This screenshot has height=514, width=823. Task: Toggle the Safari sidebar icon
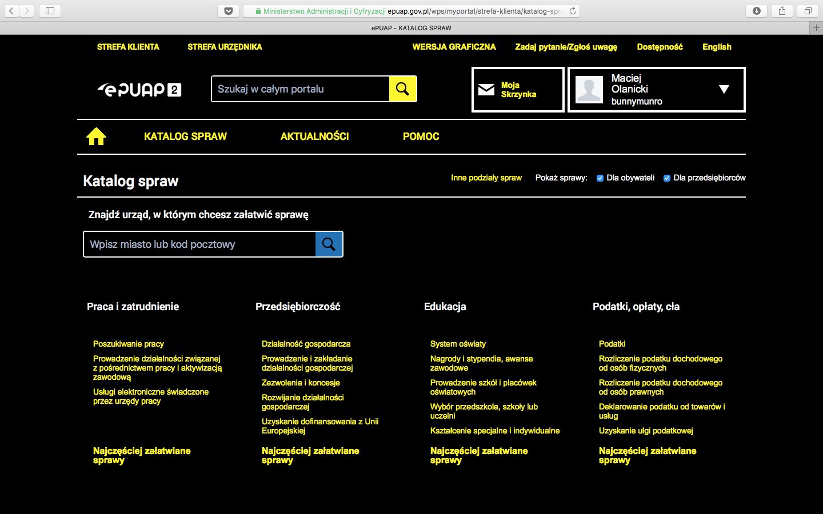click(50, 11)
